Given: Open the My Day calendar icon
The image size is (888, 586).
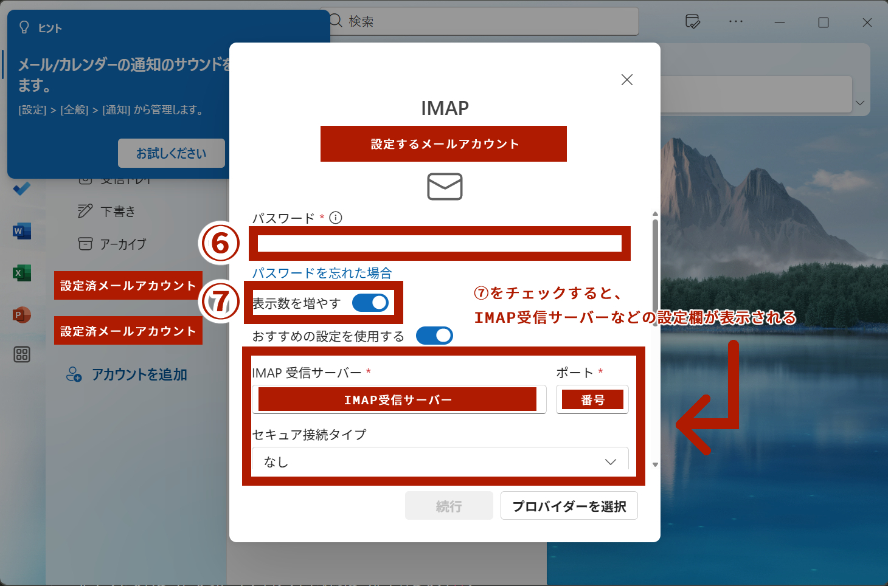Looking at the screenshot, I should click(693, 21).
